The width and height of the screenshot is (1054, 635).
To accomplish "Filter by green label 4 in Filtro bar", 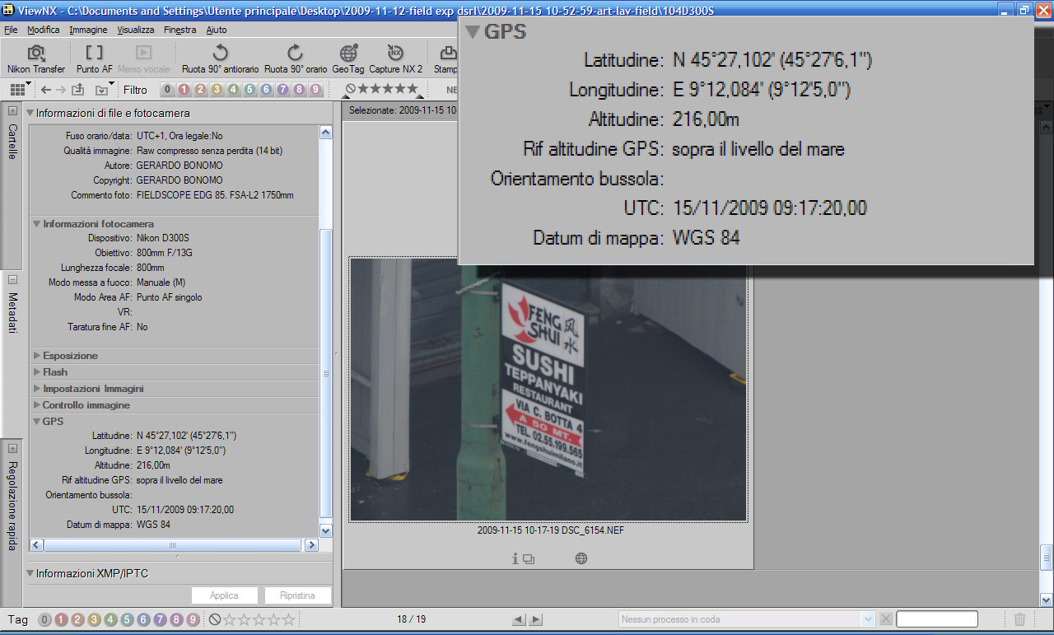I will coord(233,90).
